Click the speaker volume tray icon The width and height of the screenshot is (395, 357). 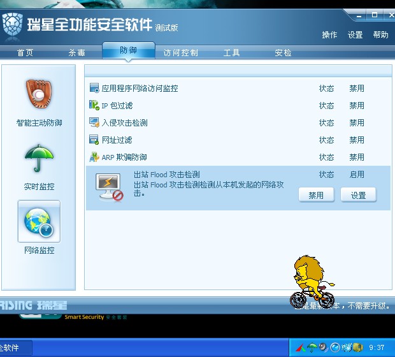(x=323, y=347)
